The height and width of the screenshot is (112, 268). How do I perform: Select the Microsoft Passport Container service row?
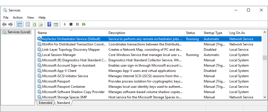click(64, 87)
